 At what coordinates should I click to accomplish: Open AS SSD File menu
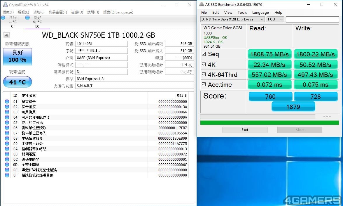[x=204, y=13]
